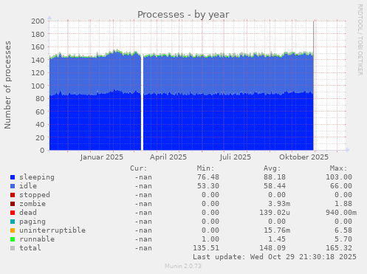Click the total max value 165.32
The height and width of the screenshot is (274, 367).
[339, 248]
